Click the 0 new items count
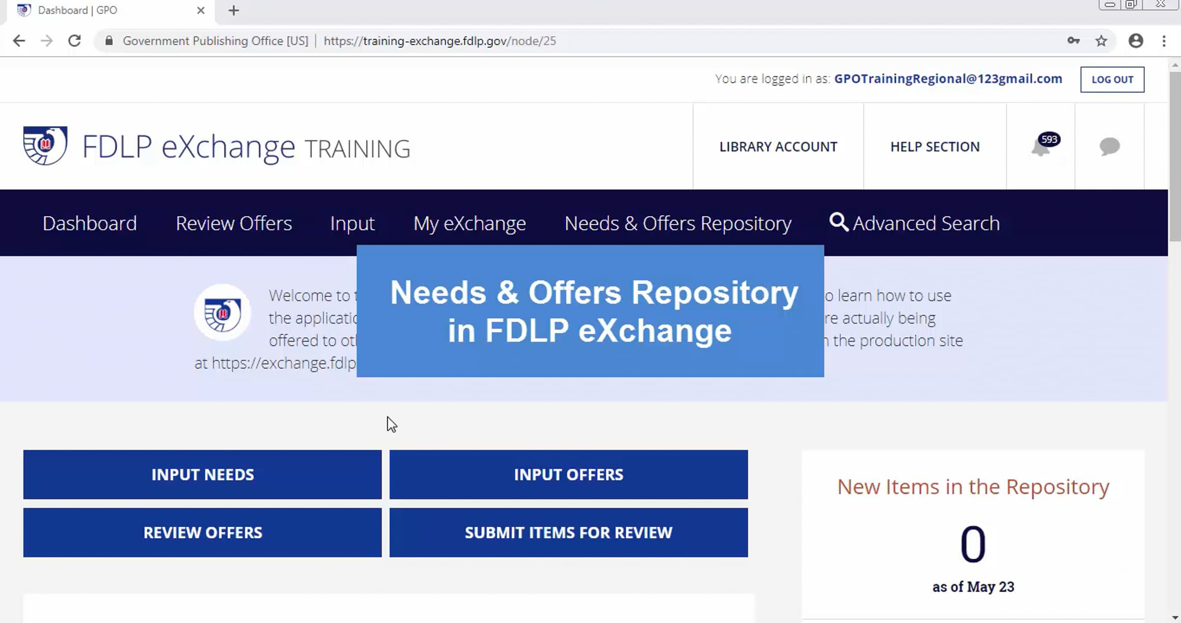The width and height of the screenshot is (1181, 623). (973, 544)
